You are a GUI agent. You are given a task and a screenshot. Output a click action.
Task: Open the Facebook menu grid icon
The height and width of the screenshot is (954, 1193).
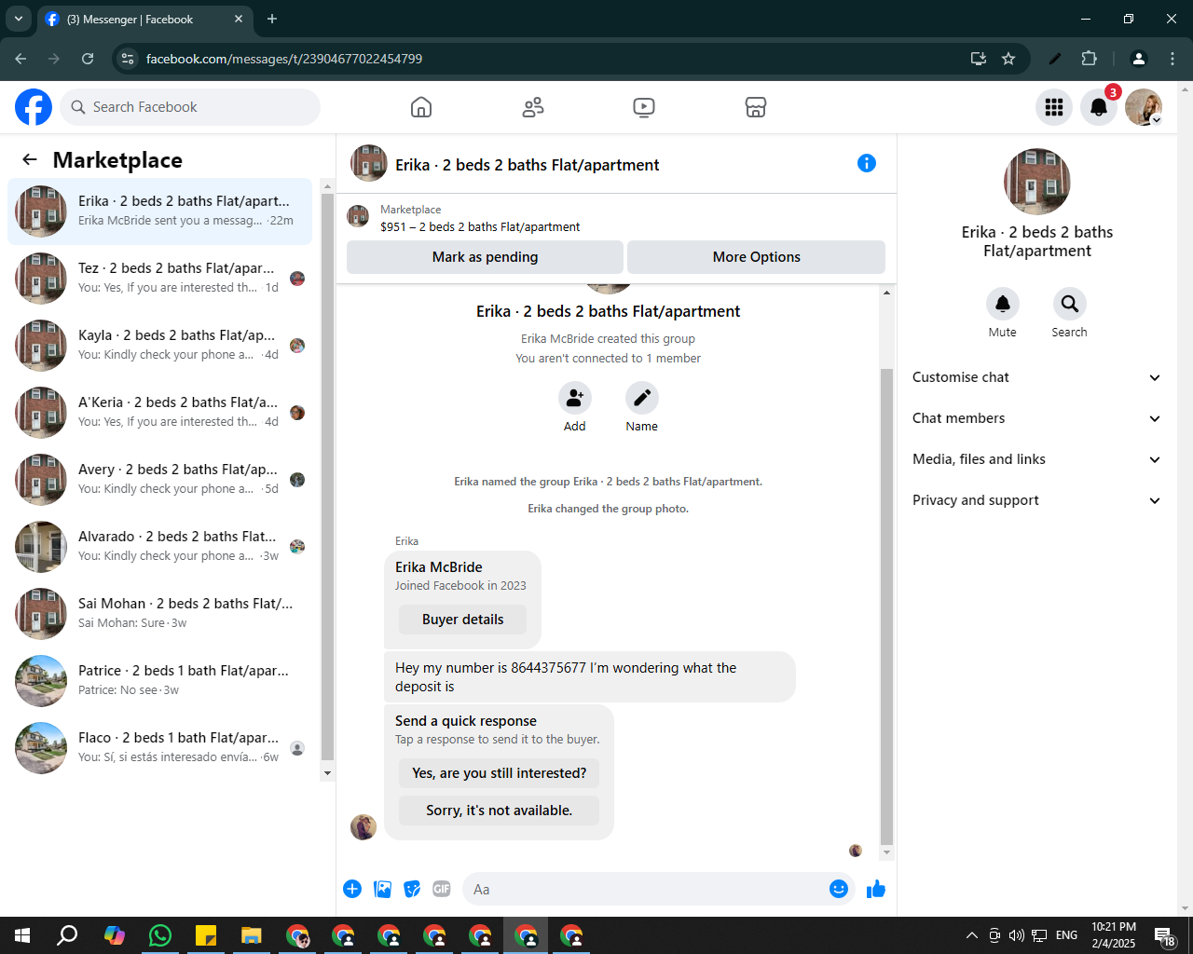pos(1054,107)
